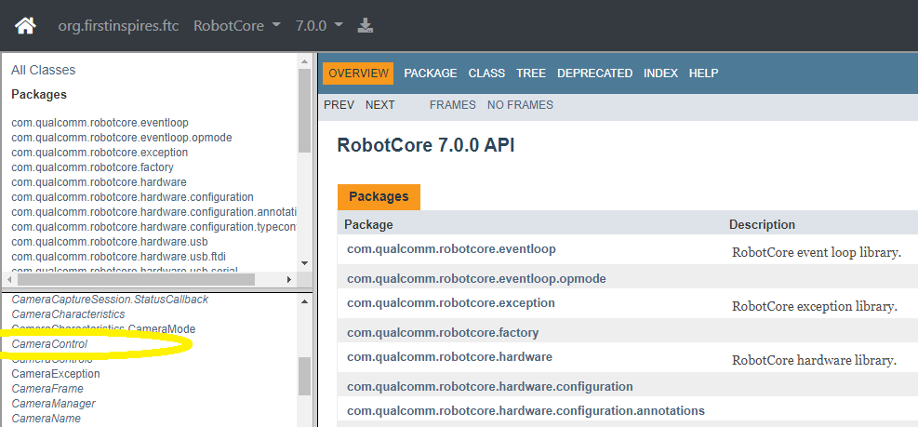Click the classes frame vertical scrollbar thumb
This screenshot has height=427, width=918.
coord(304,376)
